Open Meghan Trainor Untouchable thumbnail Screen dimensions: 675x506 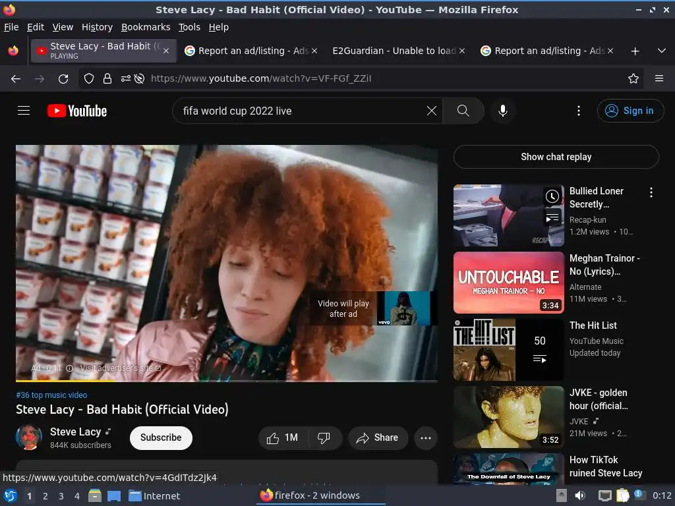click(x=508, y=283)
